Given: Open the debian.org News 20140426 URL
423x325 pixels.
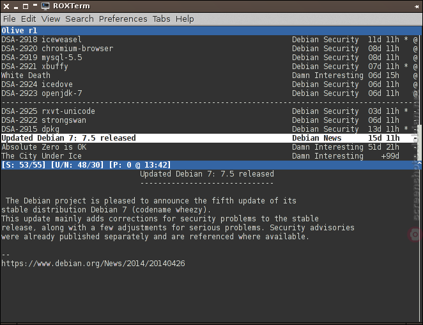Looking at the screenshot, I should tap(93, 264).
